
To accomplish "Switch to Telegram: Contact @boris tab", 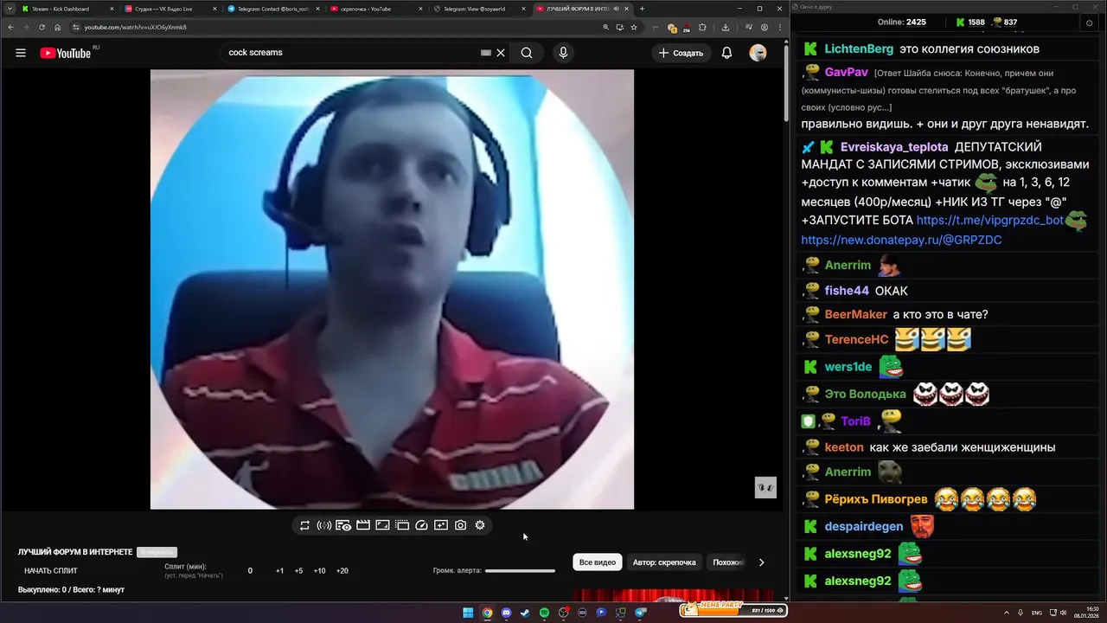I will (x=272, y=9).
